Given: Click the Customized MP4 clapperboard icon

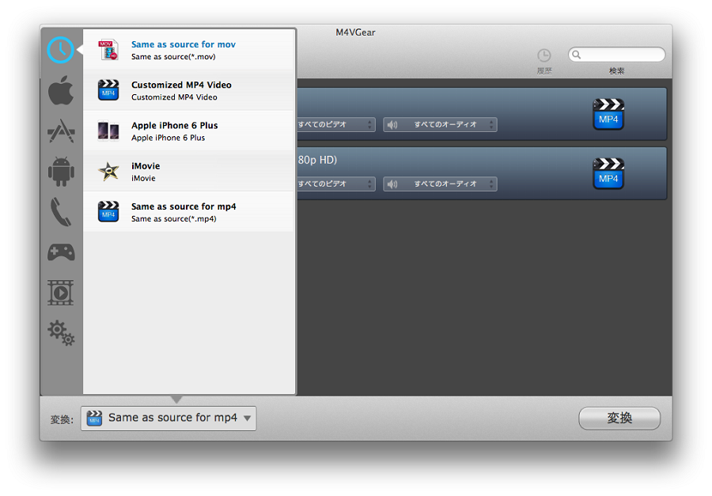Looking at the screenshot, I should 108,90.
